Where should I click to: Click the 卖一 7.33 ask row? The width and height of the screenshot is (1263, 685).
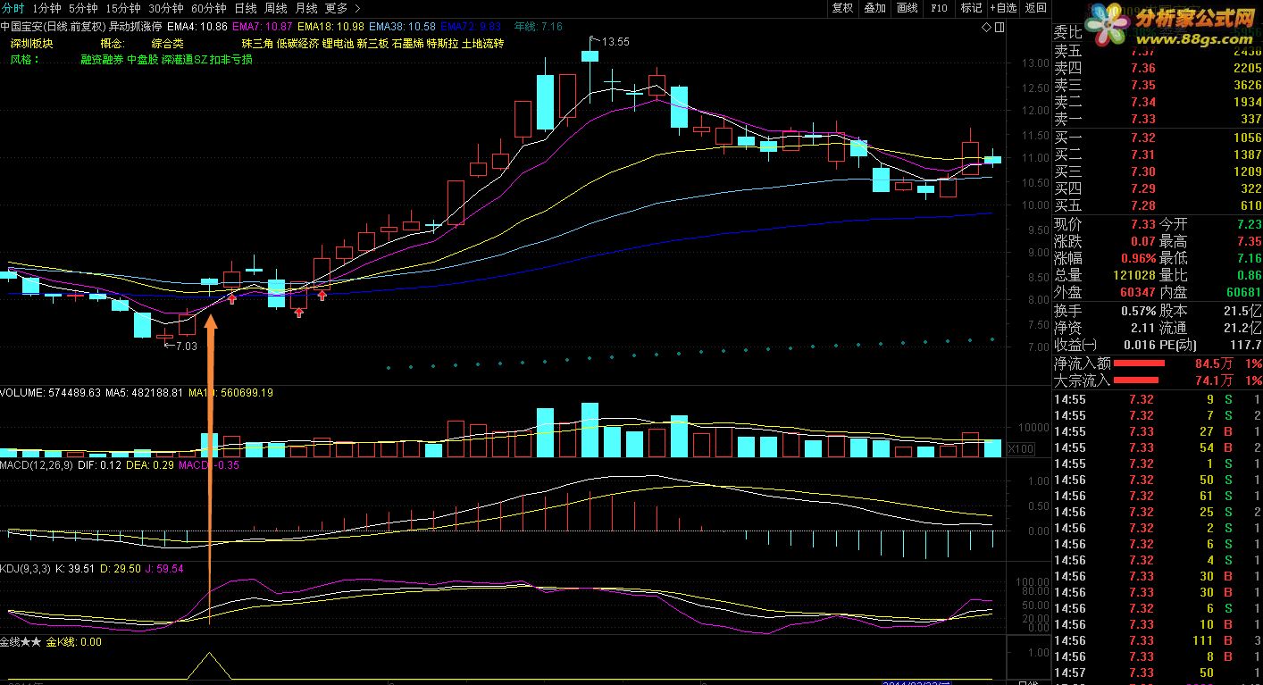coord(1158,119)
